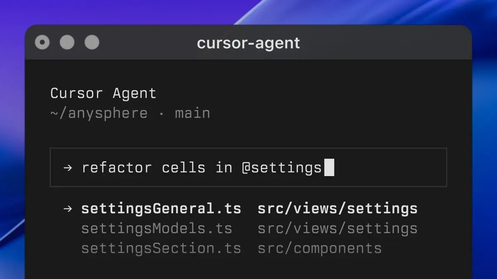The height and width of the screenshot is (279, 497).
Task: Select settingsGeneral.ts suggestion
Action: 161,209
